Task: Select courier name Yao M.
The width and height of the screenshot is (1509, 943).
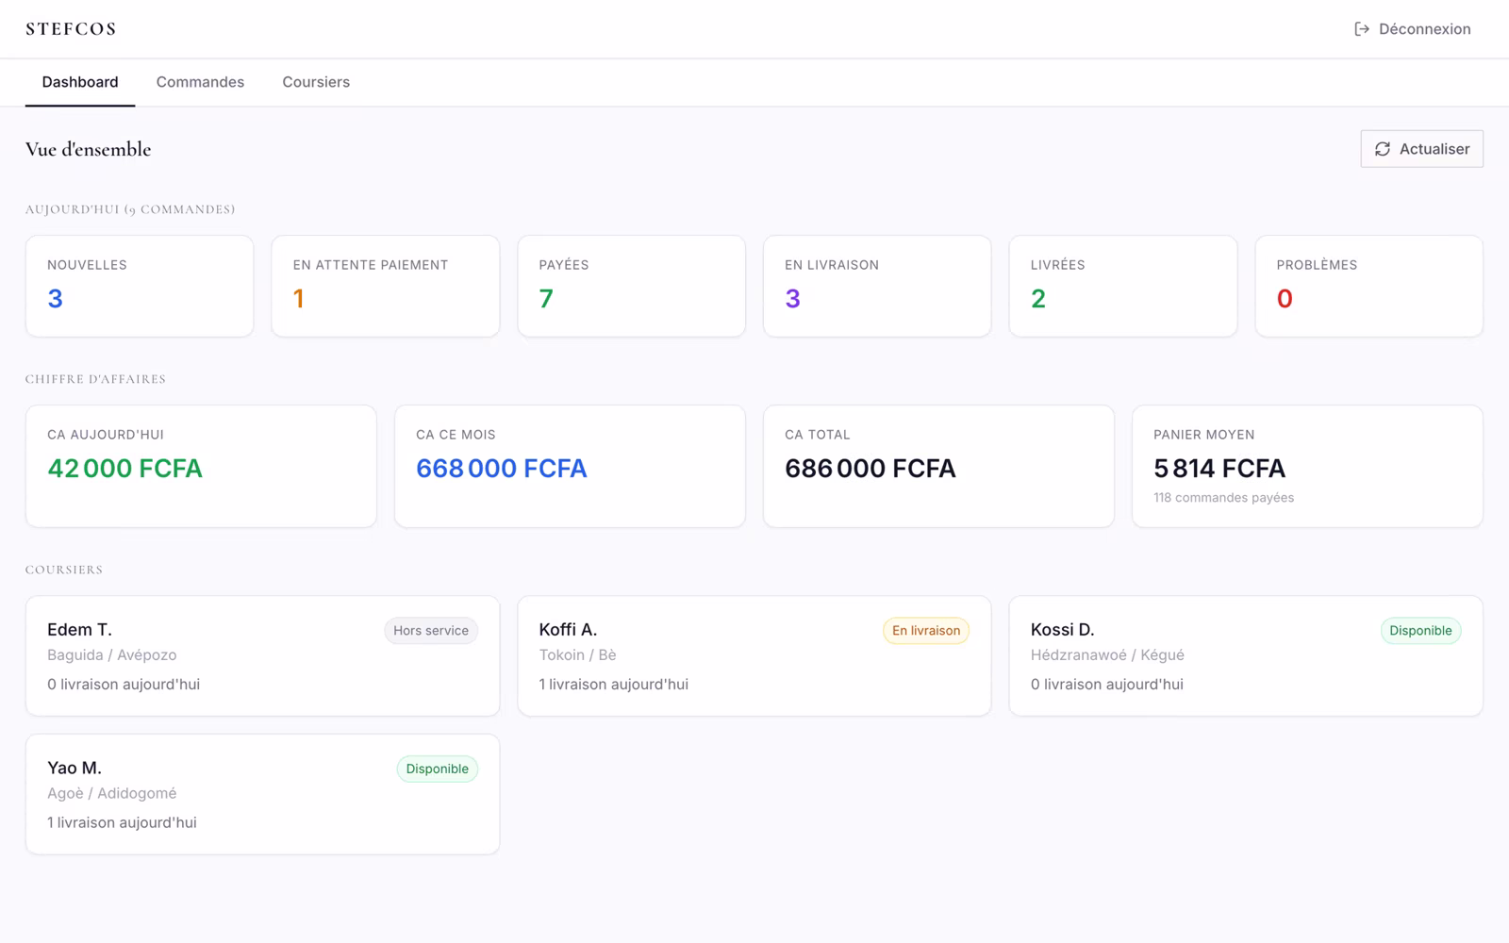Action: (x=75, y=769)
